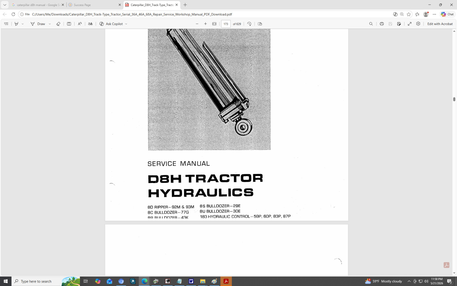Open the Favorites list
Screen dimensions: 457x286
(417, 14)
